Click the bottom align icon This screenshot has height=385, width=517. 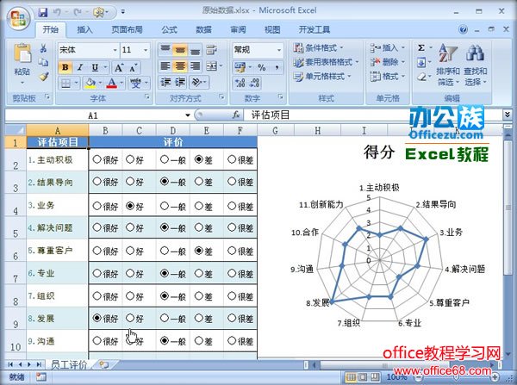(x=195, y=50)
